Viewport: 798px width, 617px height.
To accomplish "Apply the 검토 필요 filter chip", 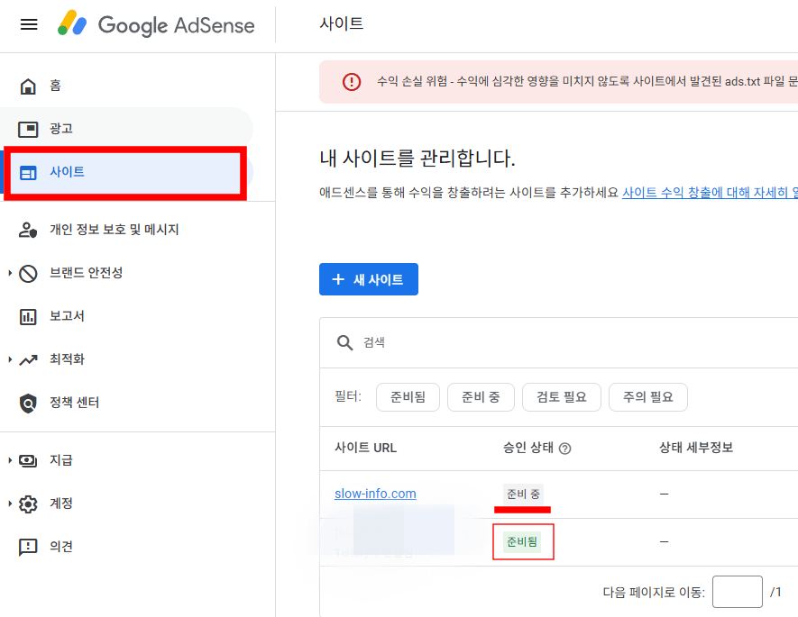I will (x=562, y=397).
